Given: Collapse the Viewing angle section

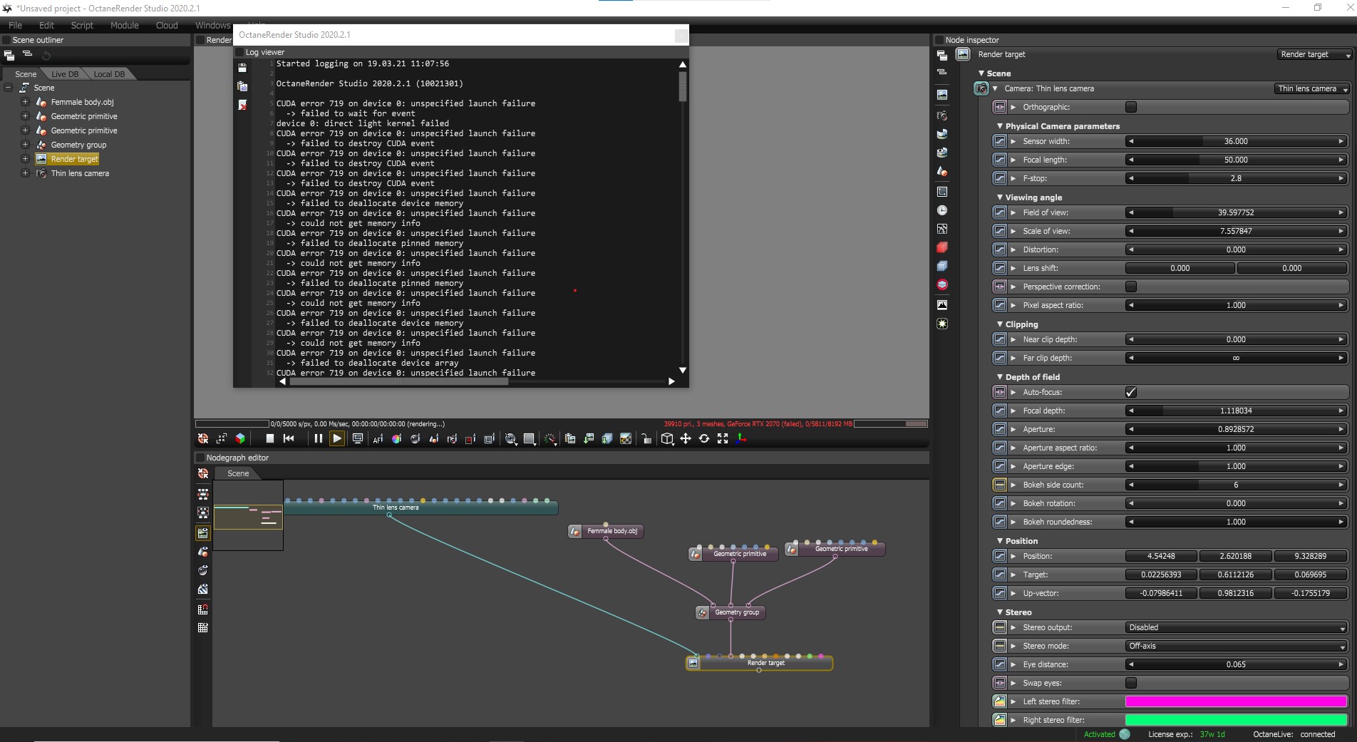Looking at the screenshot, I should 1000,197.
